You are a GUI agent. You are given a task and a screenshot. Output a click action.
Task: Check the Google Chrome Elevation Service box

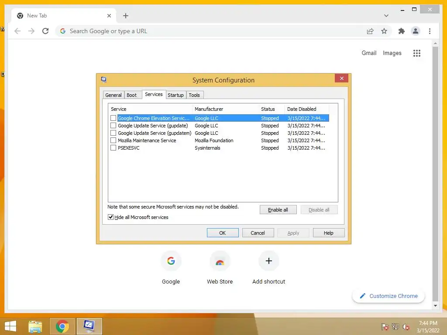(x=113, y=118)
